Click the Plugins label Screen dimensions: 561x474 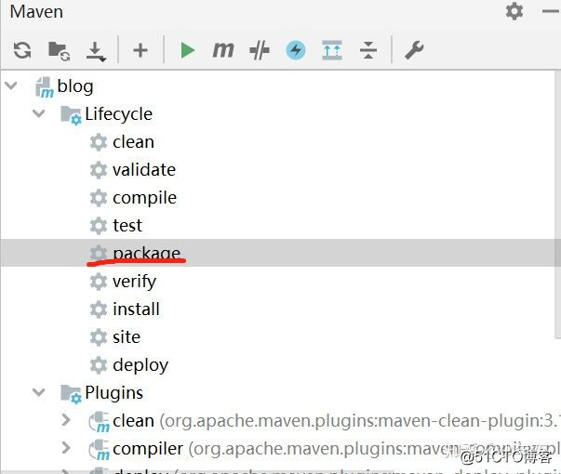tap(114, 393)
